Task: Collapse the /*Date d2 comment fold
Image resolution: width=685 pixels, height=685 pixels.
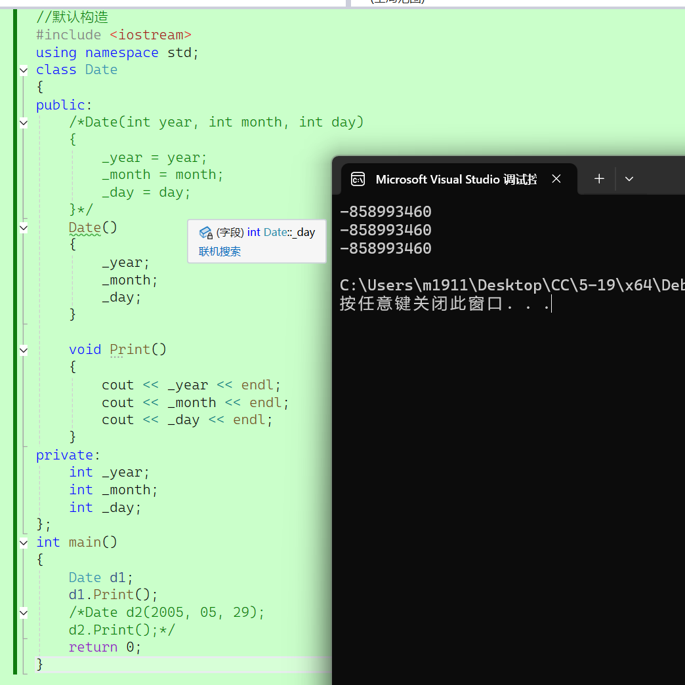Action: (24, 612)
